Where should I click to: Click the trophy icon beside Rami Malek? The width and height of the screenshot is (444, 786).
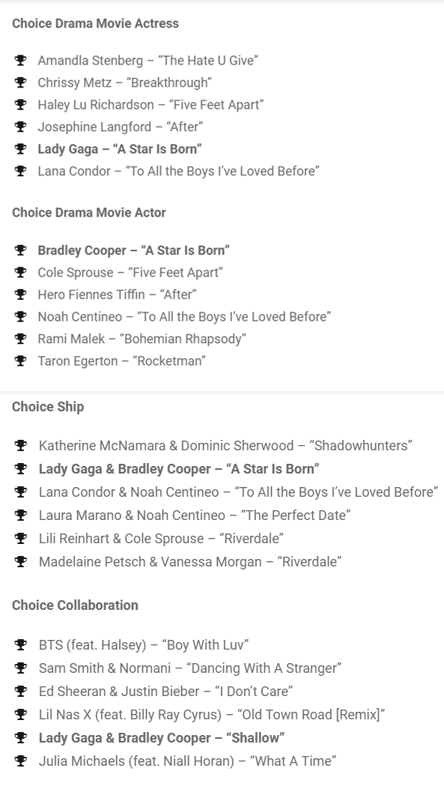20,339
